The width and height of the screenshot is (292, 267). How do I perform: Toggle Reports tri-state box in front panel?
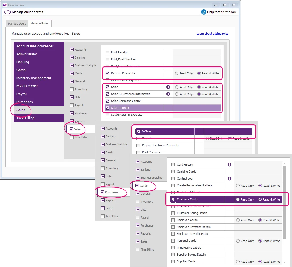[137, 233]
